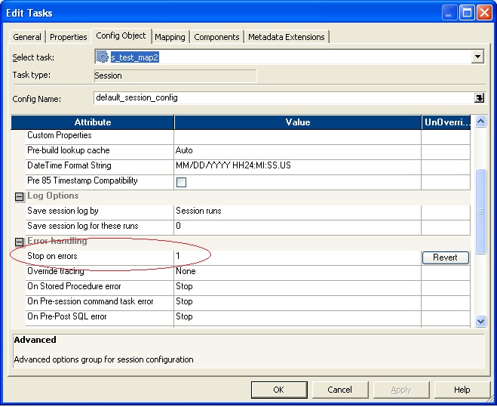Click the Help button

(462, 390)
